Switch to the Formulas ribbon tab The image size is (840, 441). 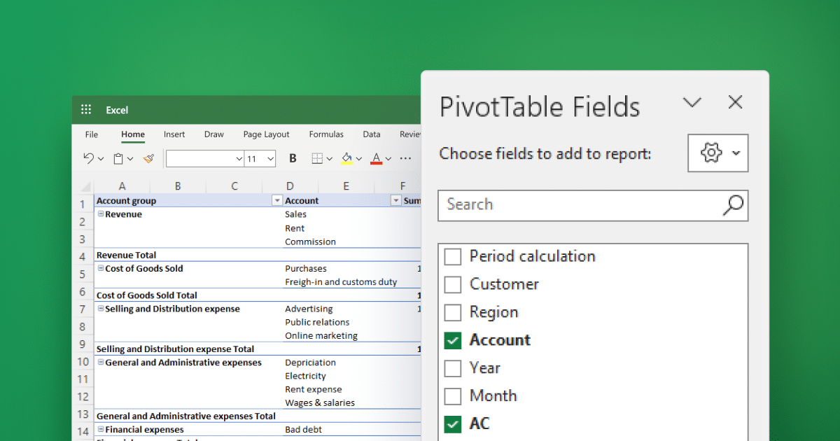click(326, 134)
